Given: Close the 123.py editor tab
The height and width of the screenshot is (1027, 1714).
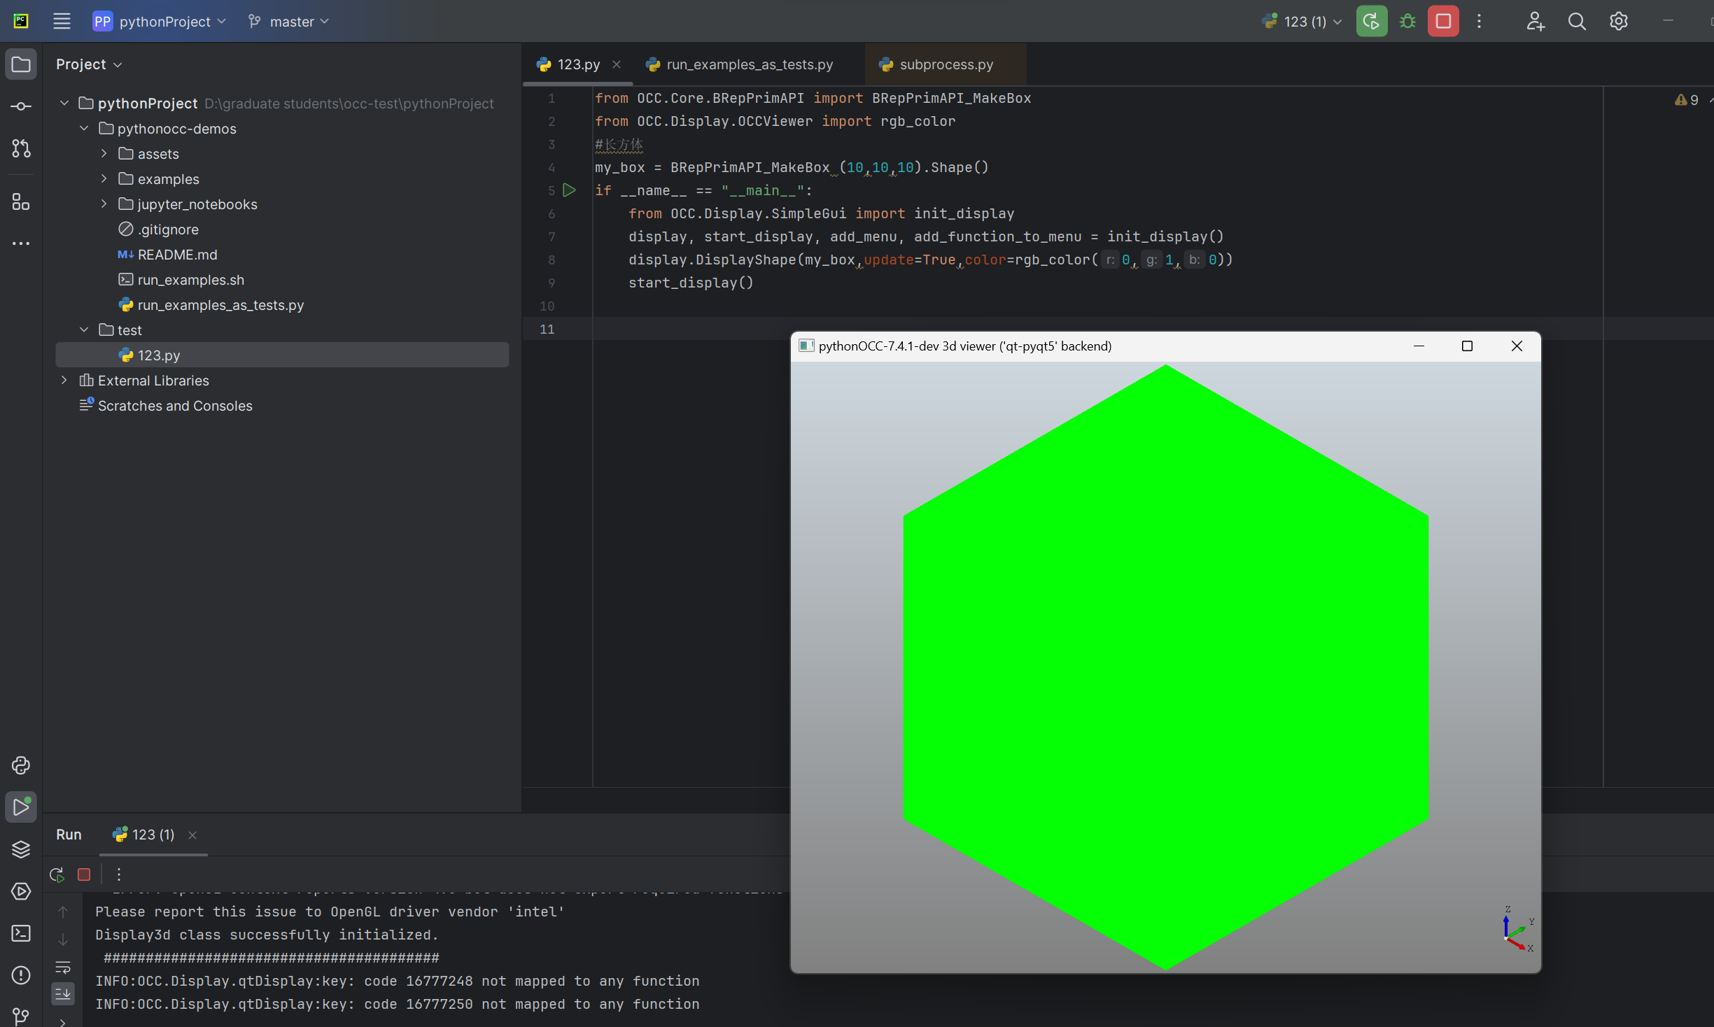Looking at the screenshot, I should coord(617,64).
